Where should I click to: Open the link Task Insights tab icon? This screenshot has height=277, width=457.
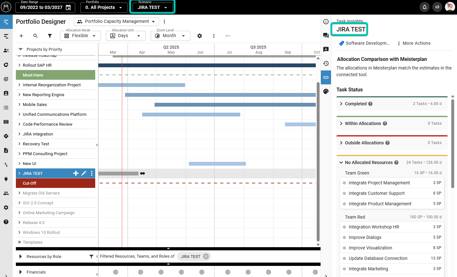point(326,77)
